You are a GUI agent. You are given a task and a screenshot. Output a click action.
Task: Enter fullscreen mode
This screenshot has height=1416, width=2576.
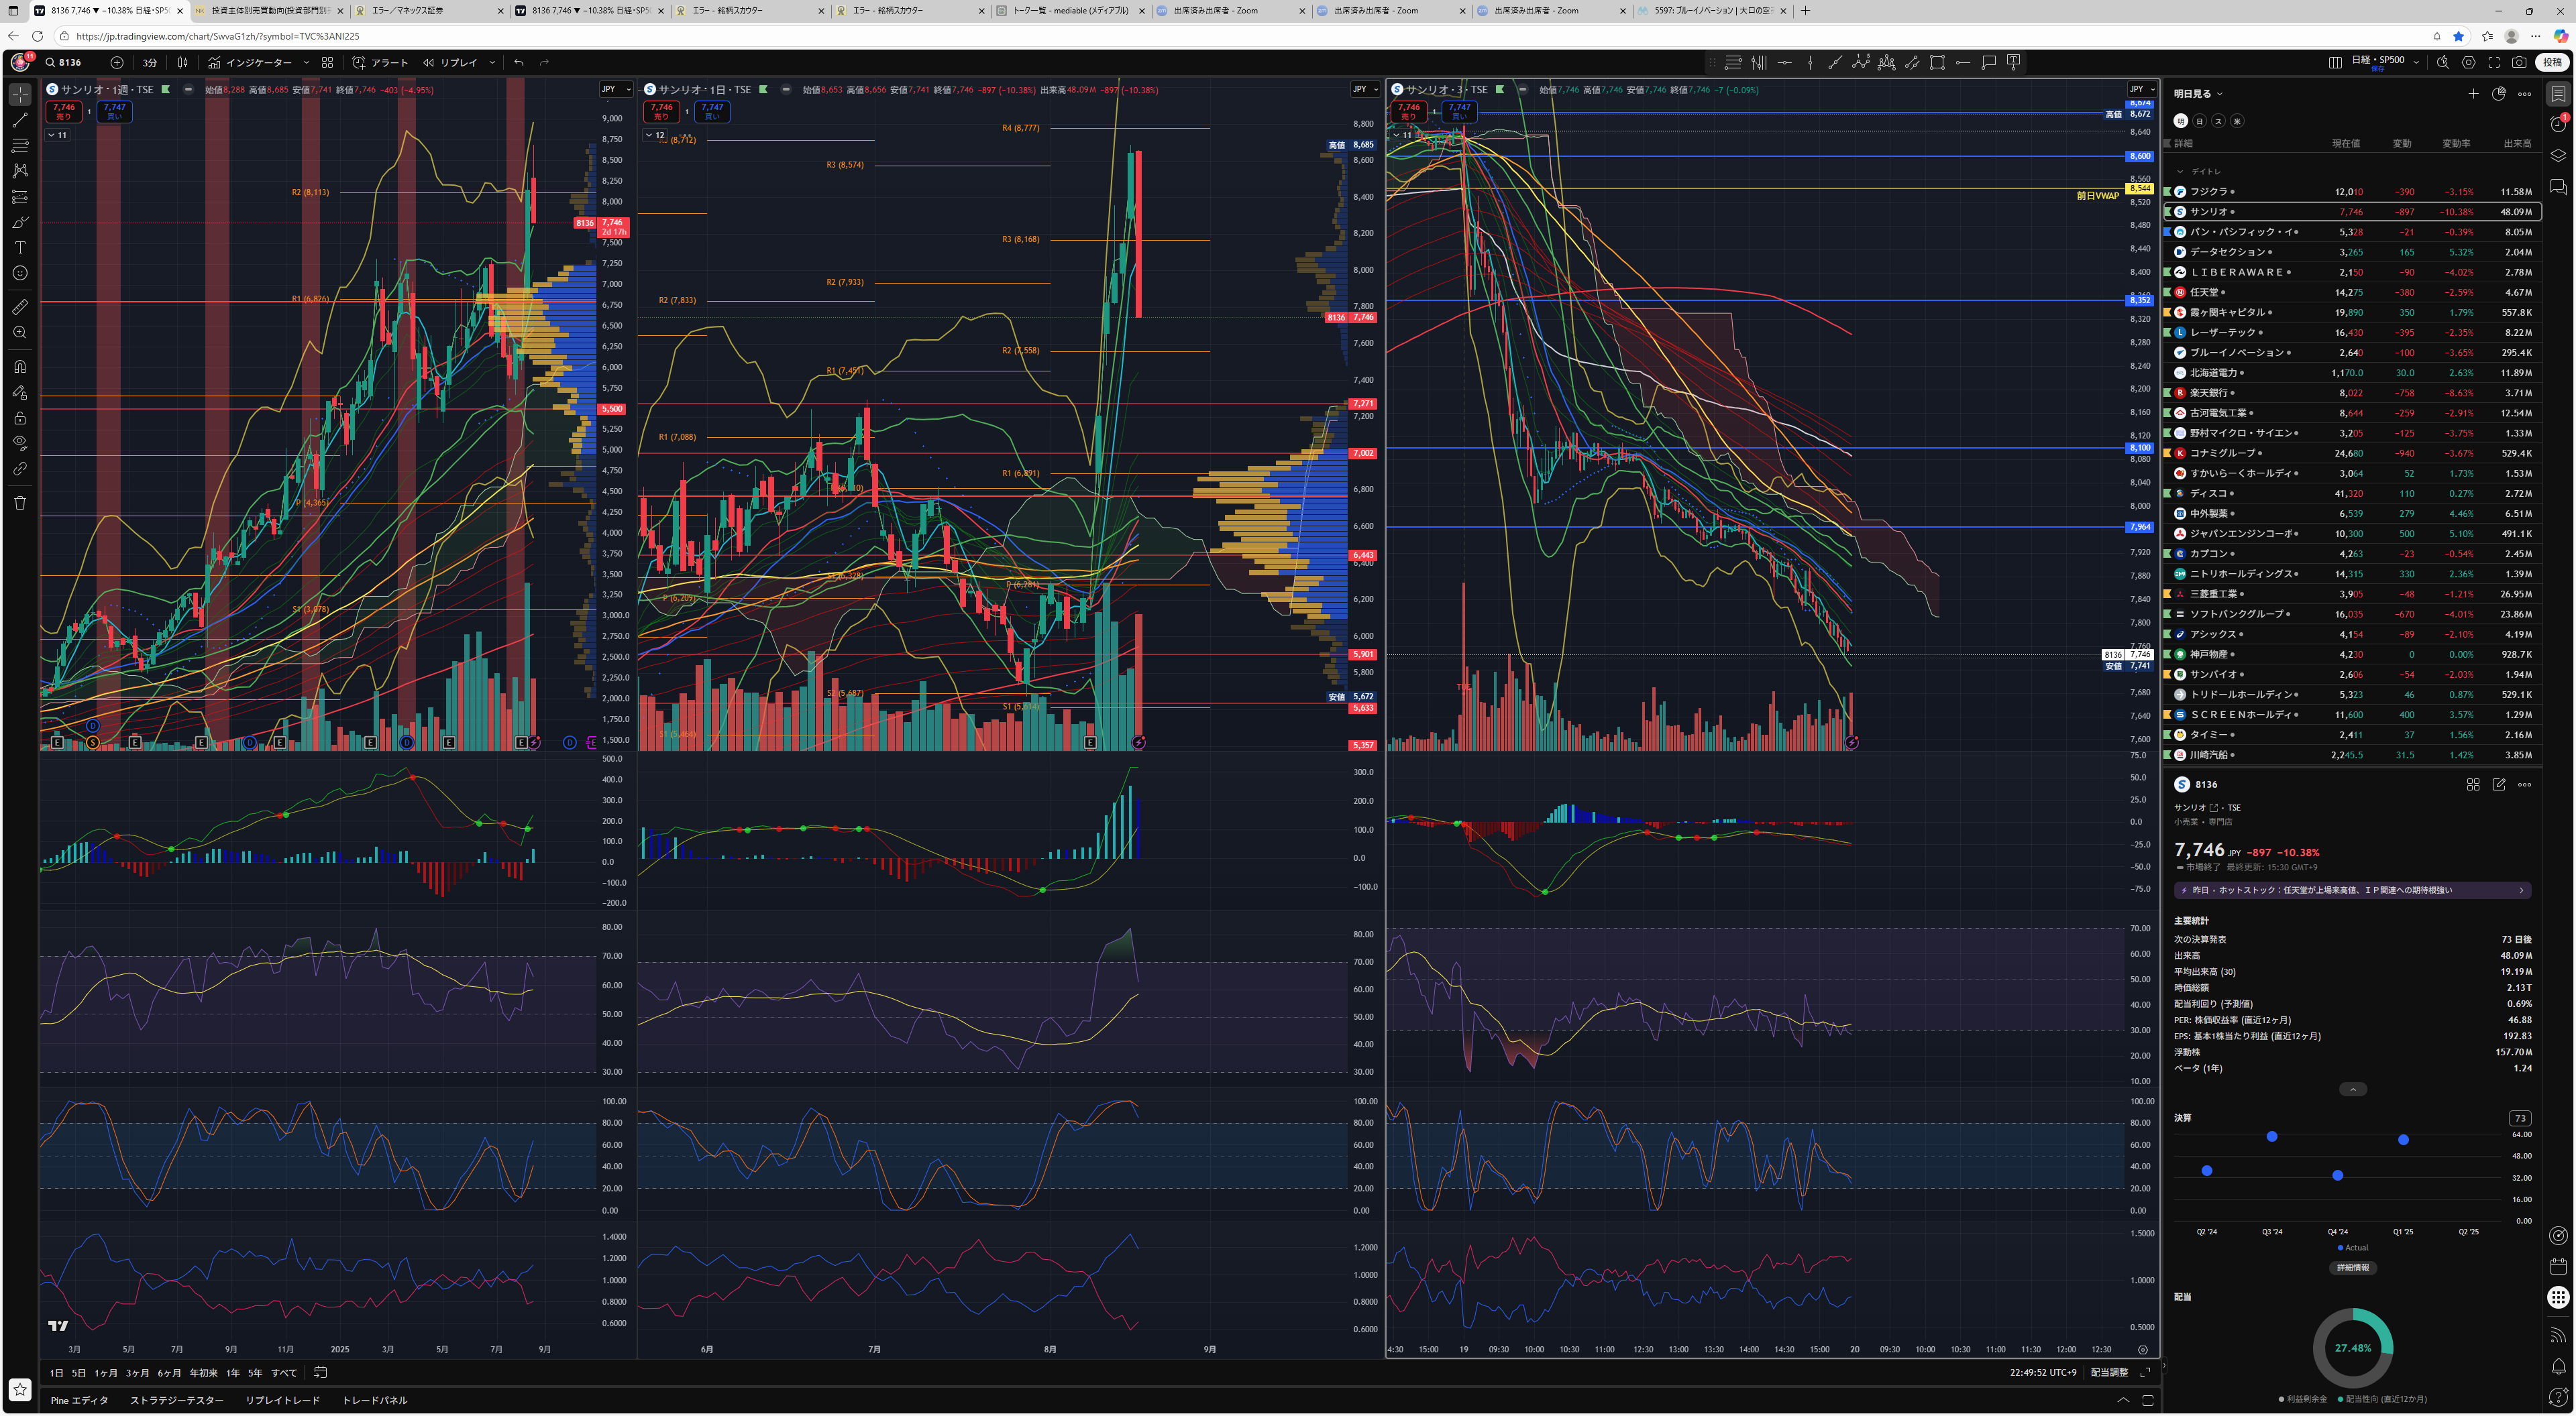pos(2494,62)
